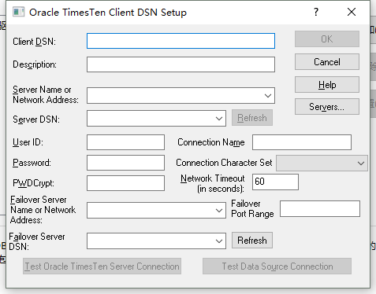
Task: Click the Connection Name field
Action: (x=302, y=142)
